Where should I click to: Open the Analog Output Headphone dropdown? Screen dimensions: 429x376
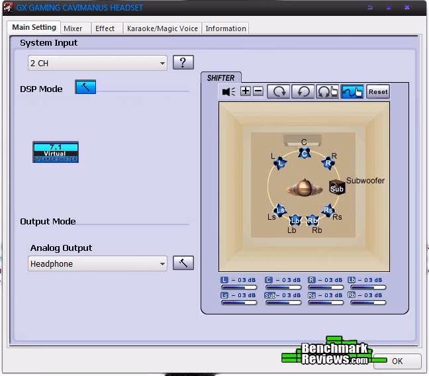(x=97, y=264)
